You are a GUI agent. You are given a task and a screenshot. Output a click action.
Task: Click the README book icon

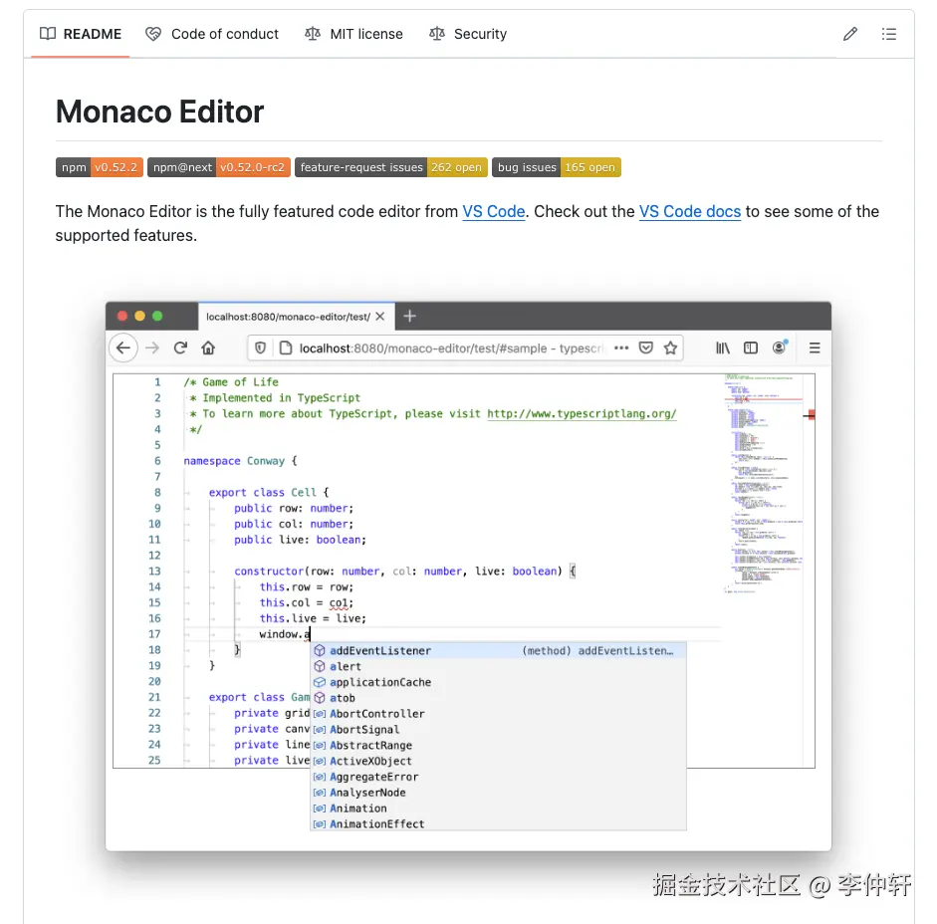pos(48,34)
